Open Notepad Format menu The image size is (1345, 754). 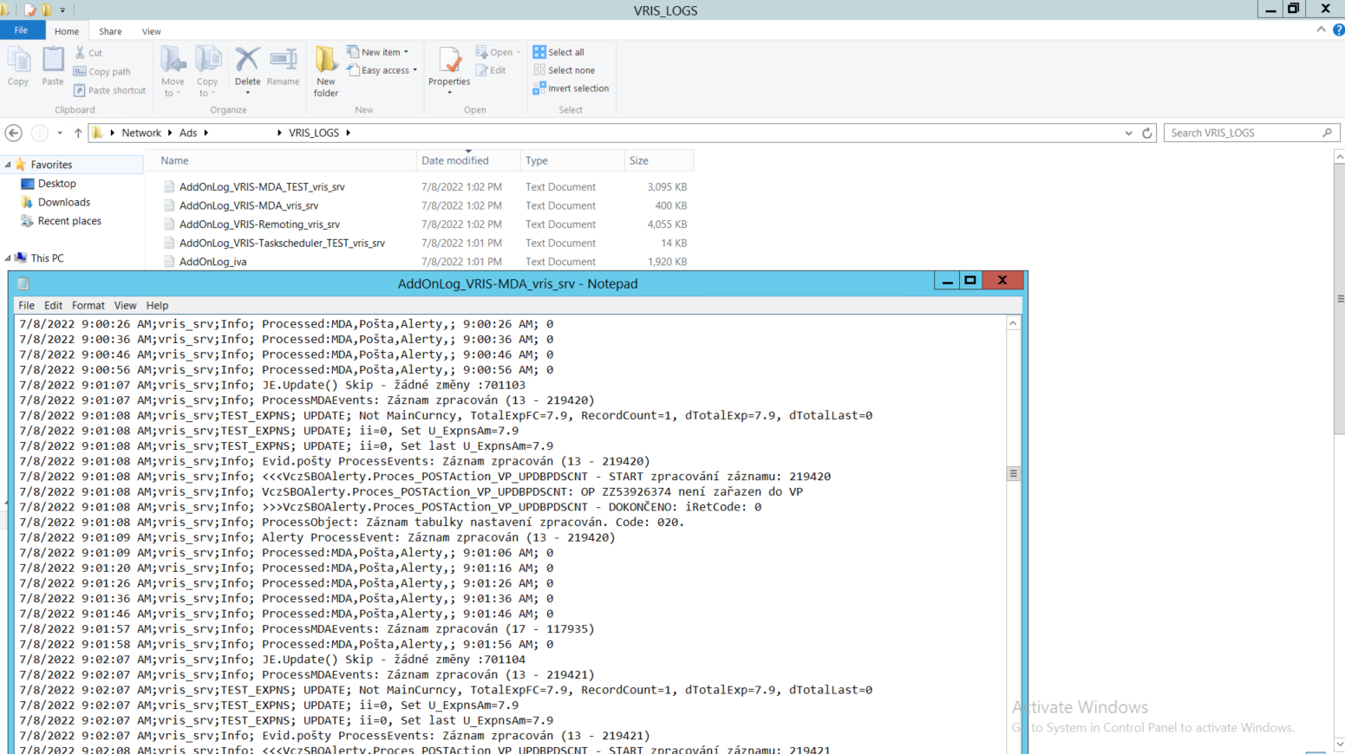pos(88,306)
